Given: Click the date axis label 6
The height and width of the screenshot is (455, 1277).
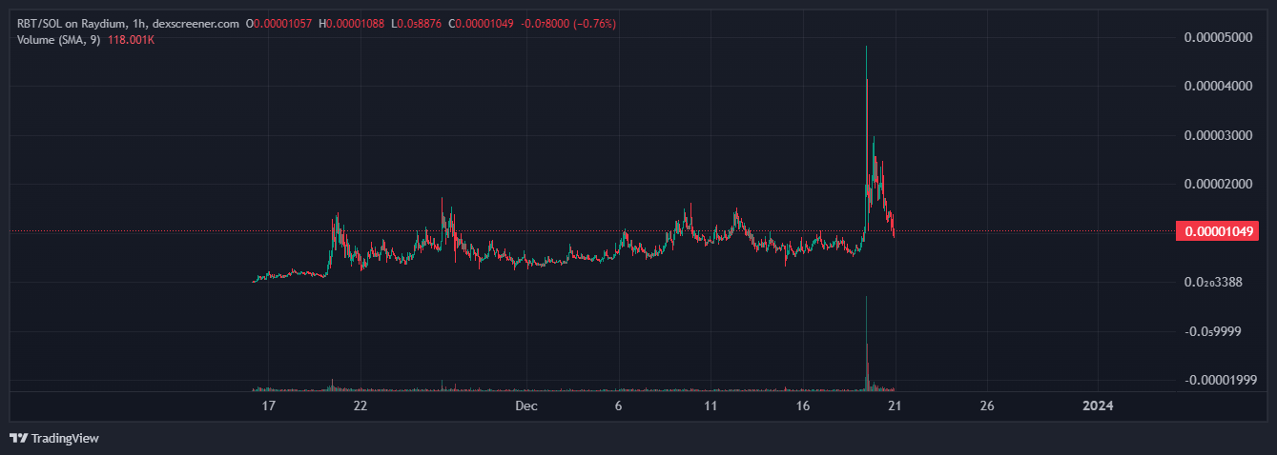Looking at the screenshot, I should (x=618, y=406).
